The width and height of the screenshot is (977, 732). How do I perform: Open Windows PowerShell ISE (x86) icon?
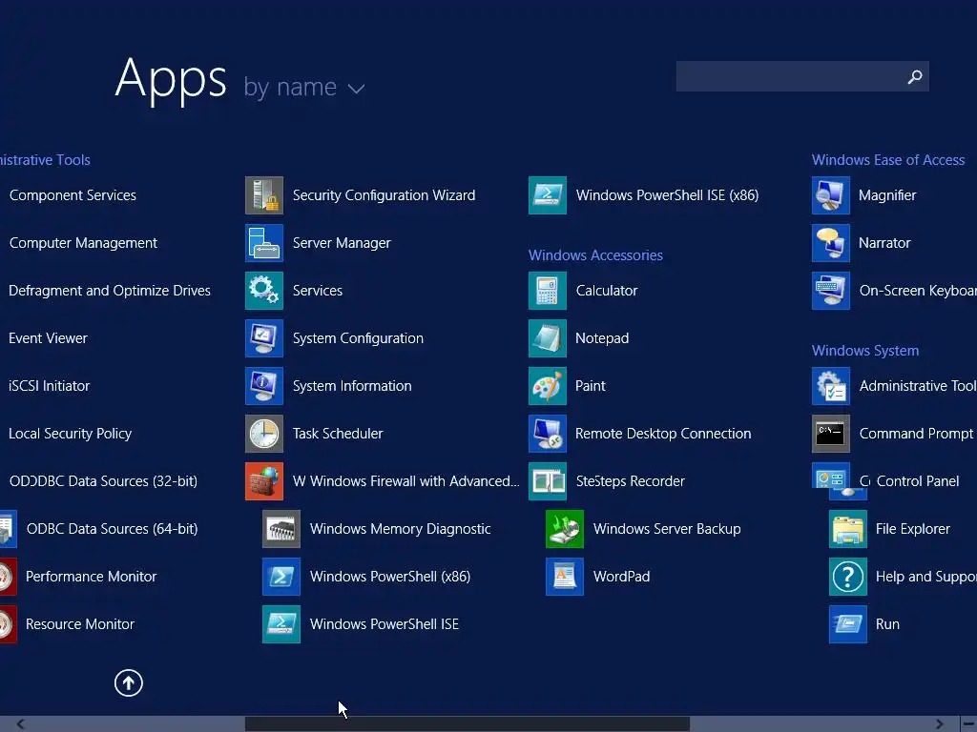tap(548, 195)
